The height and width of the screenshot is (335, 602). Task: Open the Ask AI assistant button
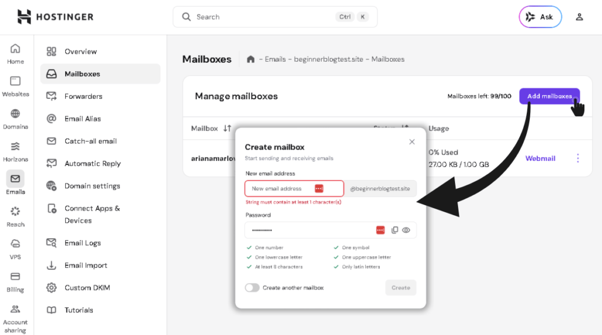(x=540, y=17)
